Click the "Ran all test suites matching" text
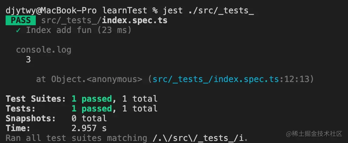This screenshot has width=348, height=143. (x=76, y=138)
